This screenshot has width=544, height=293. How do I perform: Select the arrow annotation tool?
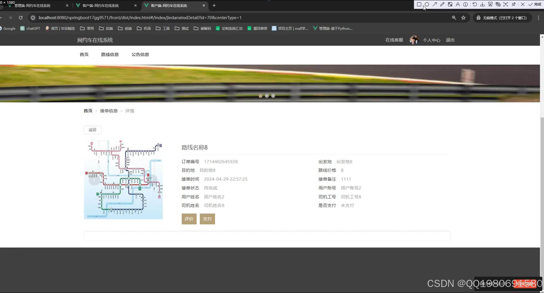[435, 4]
